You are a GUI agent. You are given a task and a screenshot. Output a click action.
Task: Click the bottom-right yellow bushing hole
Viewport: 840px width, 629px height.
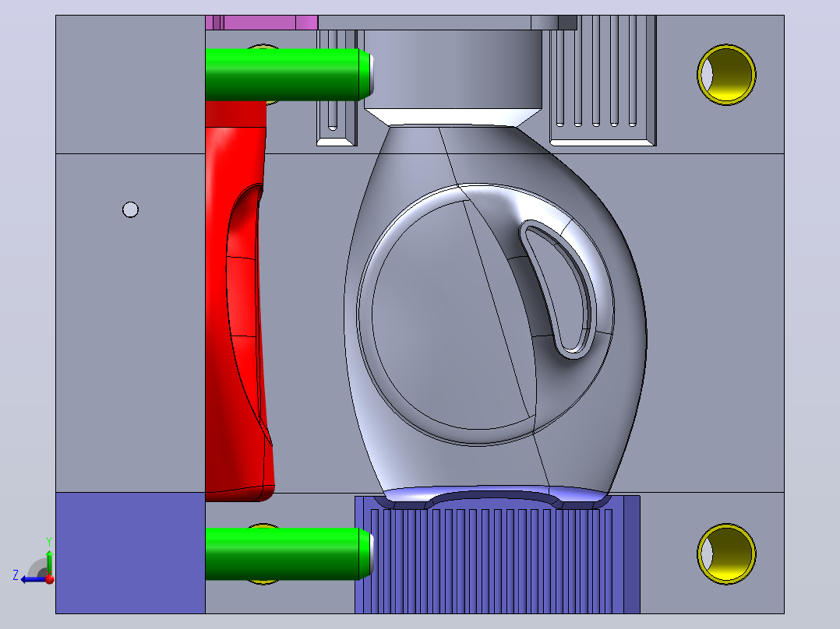pos(726,553)
